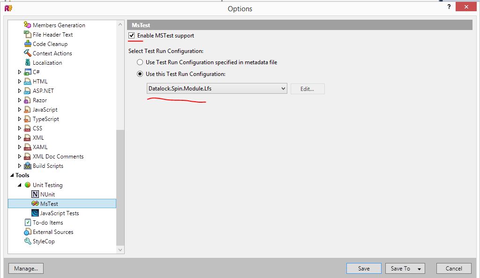
Task: Expand the JavaScript tree node
Action: click(x=19, y=110)
